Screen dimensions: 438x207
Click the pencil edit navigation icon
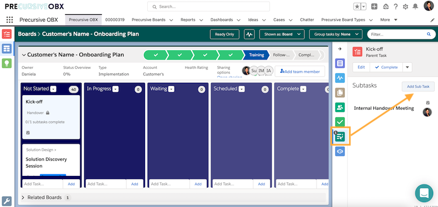[x=433, y=20]
